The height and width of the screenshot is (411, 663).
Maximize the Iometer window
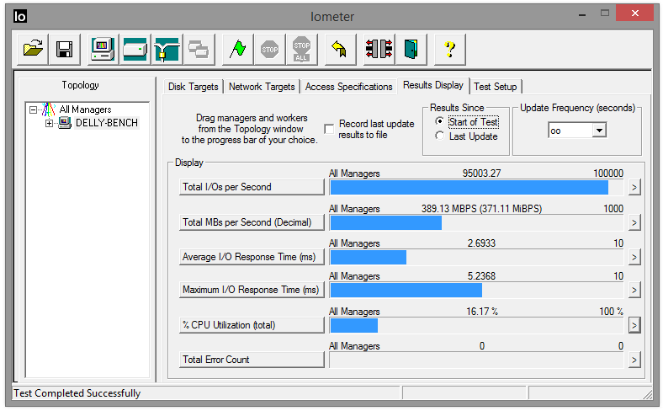coord(605,13)
